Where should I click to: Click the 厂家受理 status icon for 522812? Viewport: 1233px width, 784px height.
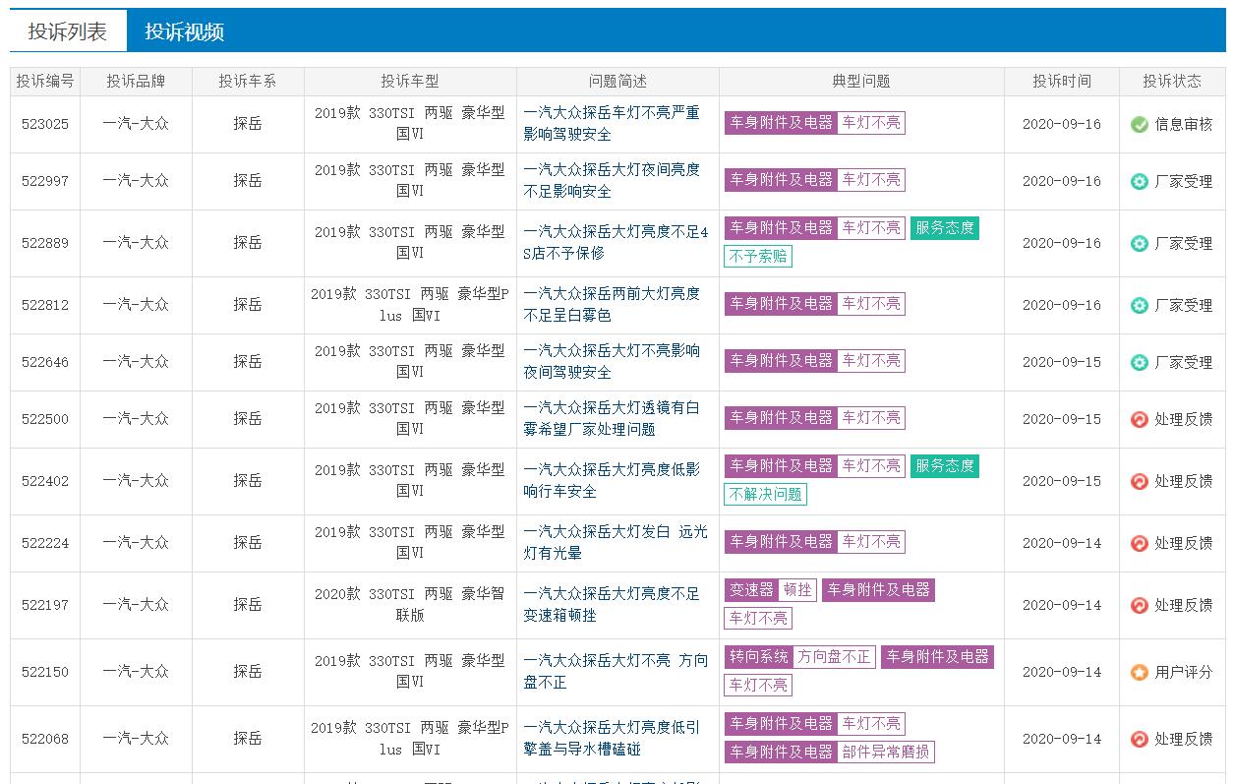[1140, 306]
